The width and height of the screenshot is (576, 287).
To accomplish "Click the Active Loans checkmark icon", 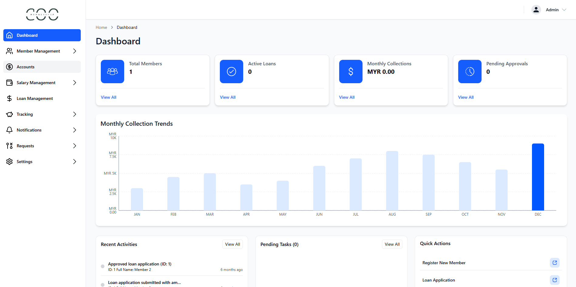I will [231, 71].
